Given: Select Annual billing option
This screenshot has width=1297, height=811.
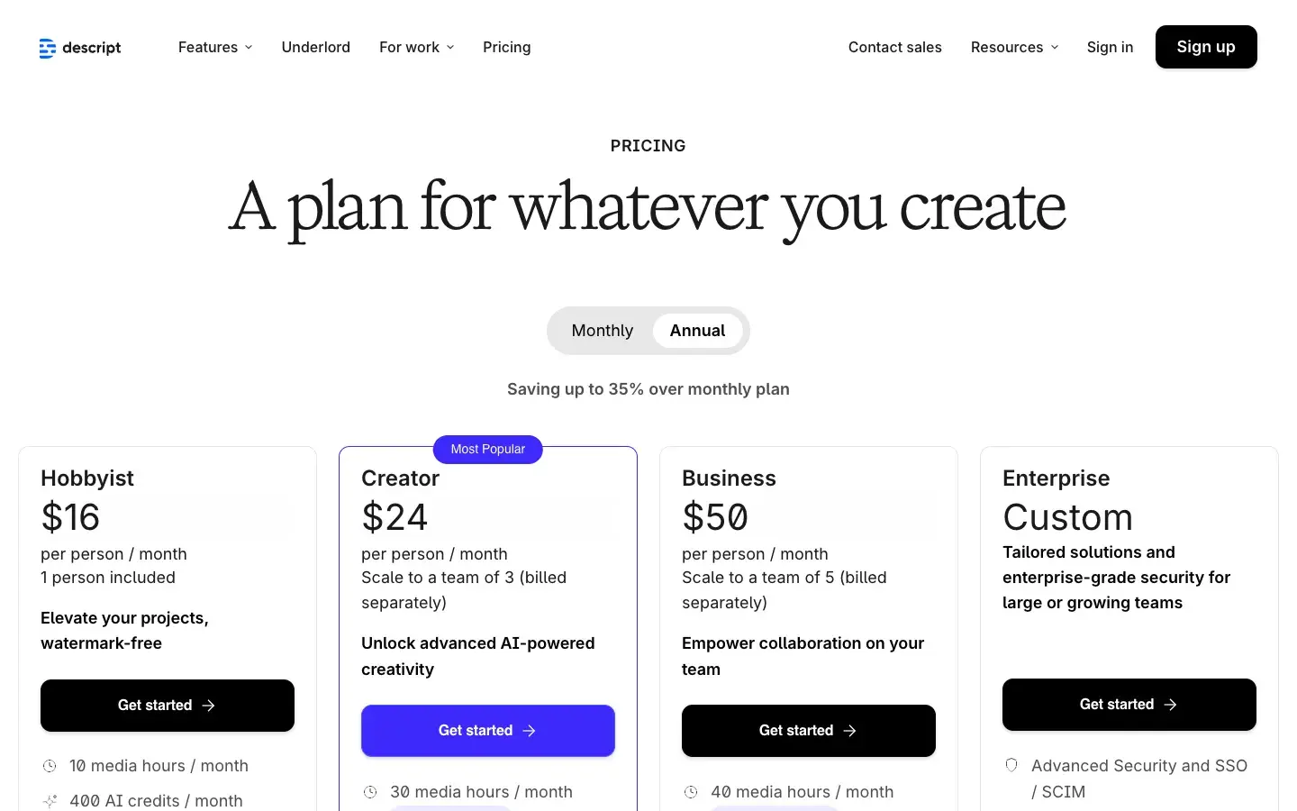Looking at the screenshot, I should [697, 331].
